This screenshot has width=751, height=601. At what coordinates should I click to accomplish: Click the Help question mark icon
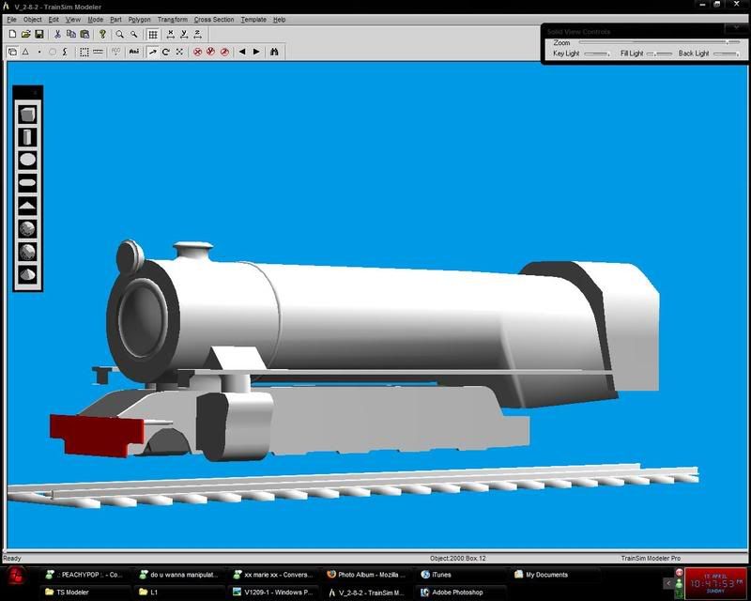pos(102,35)
